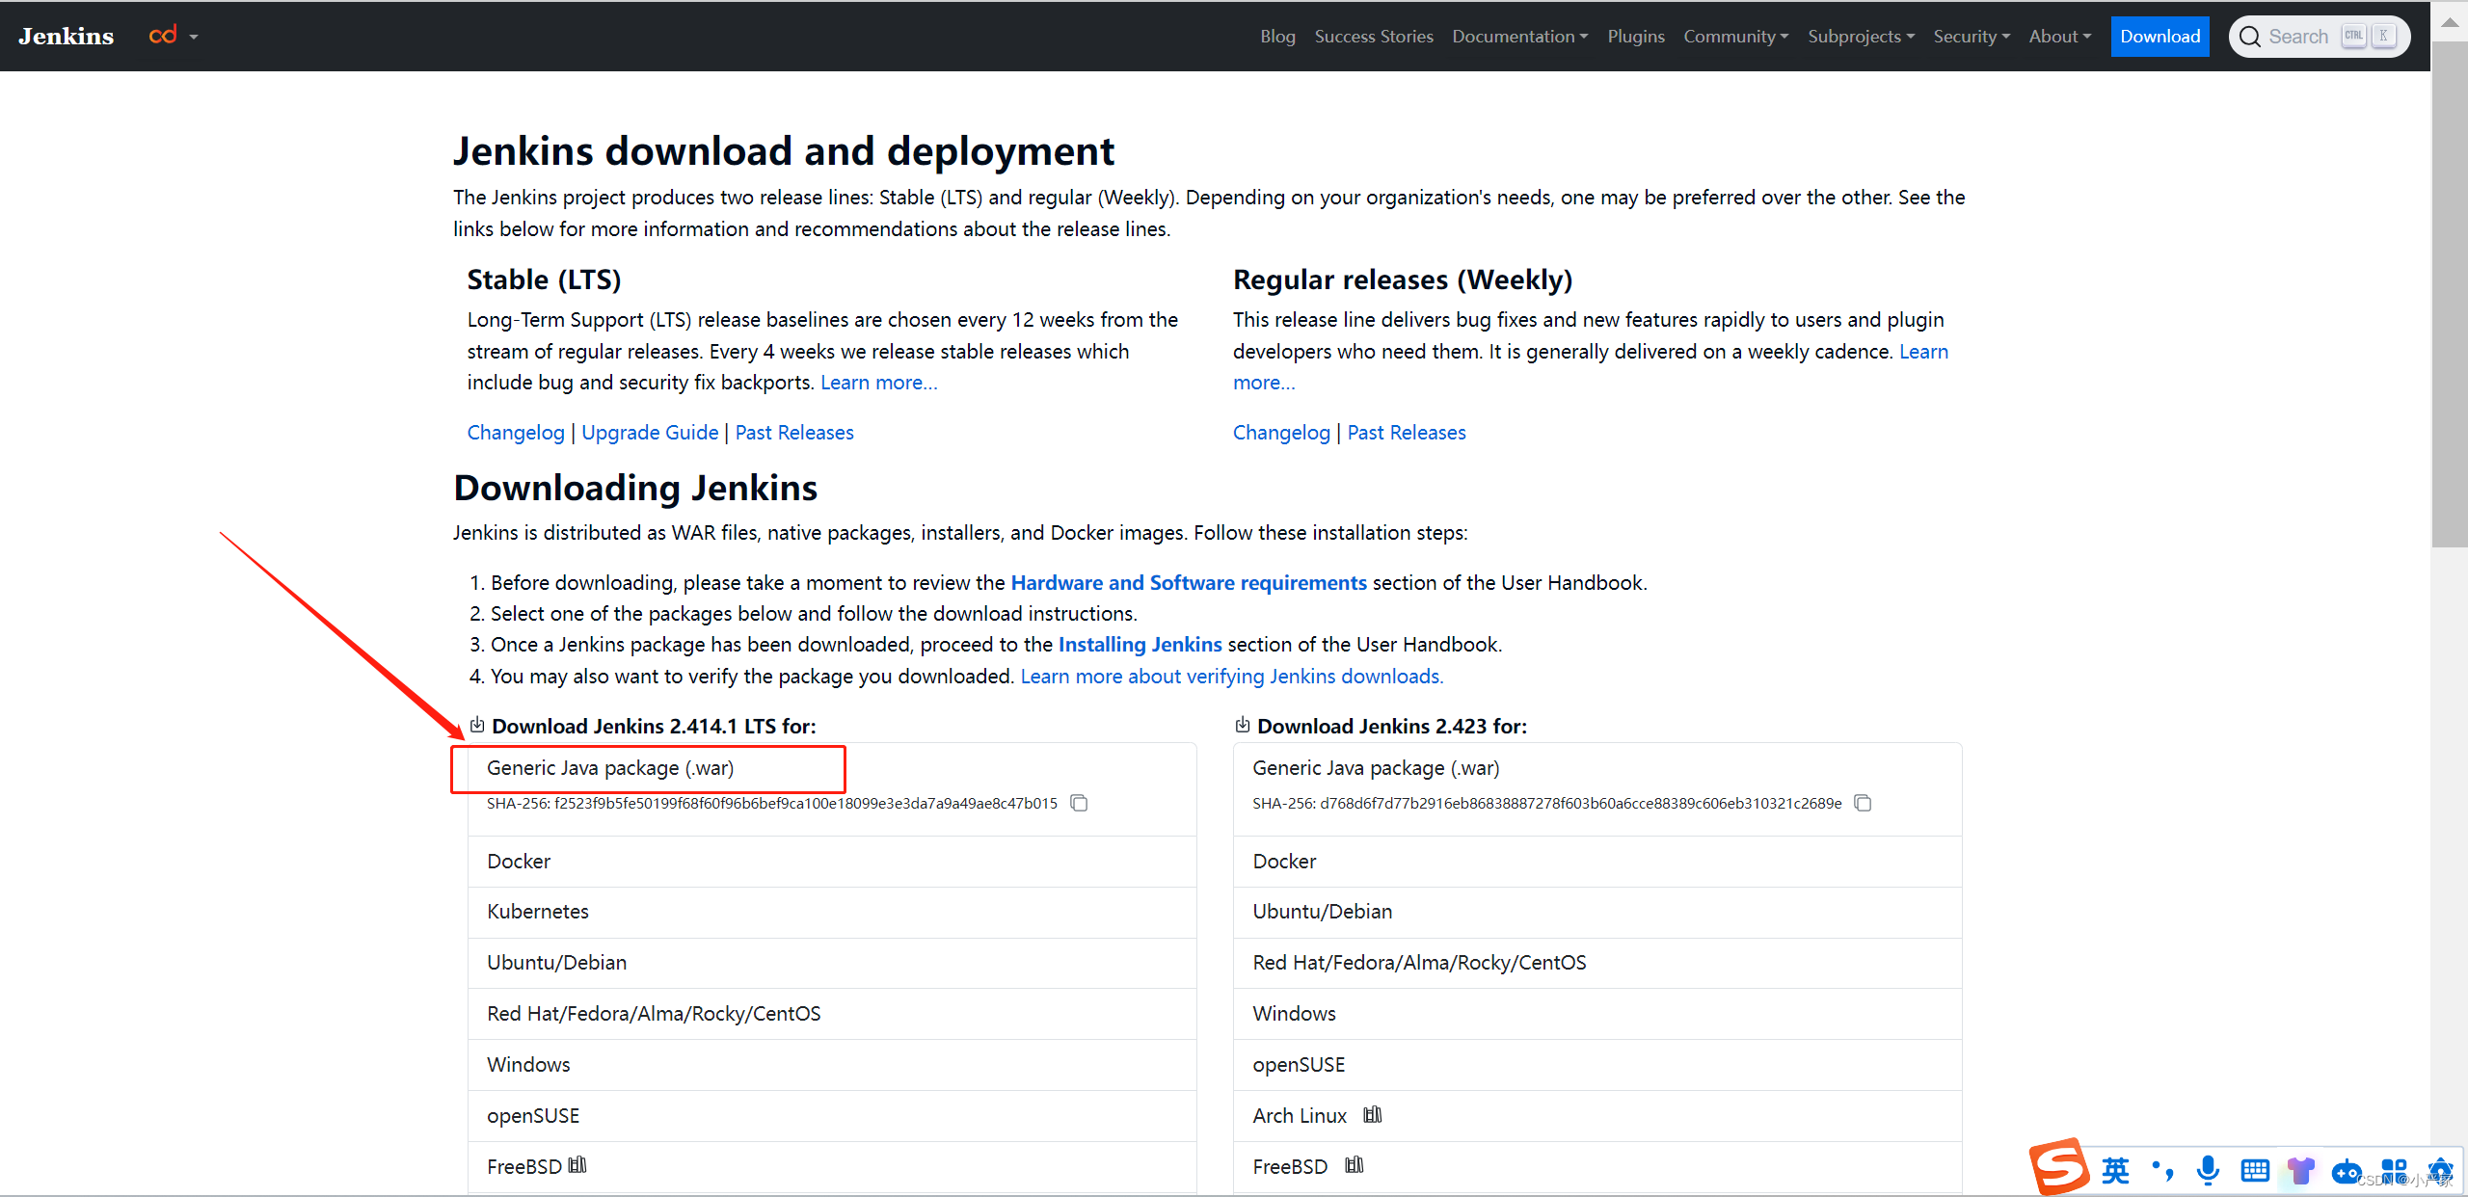
Task: Download LTS Generic Java package (.war)
Action: click(610, 768)
